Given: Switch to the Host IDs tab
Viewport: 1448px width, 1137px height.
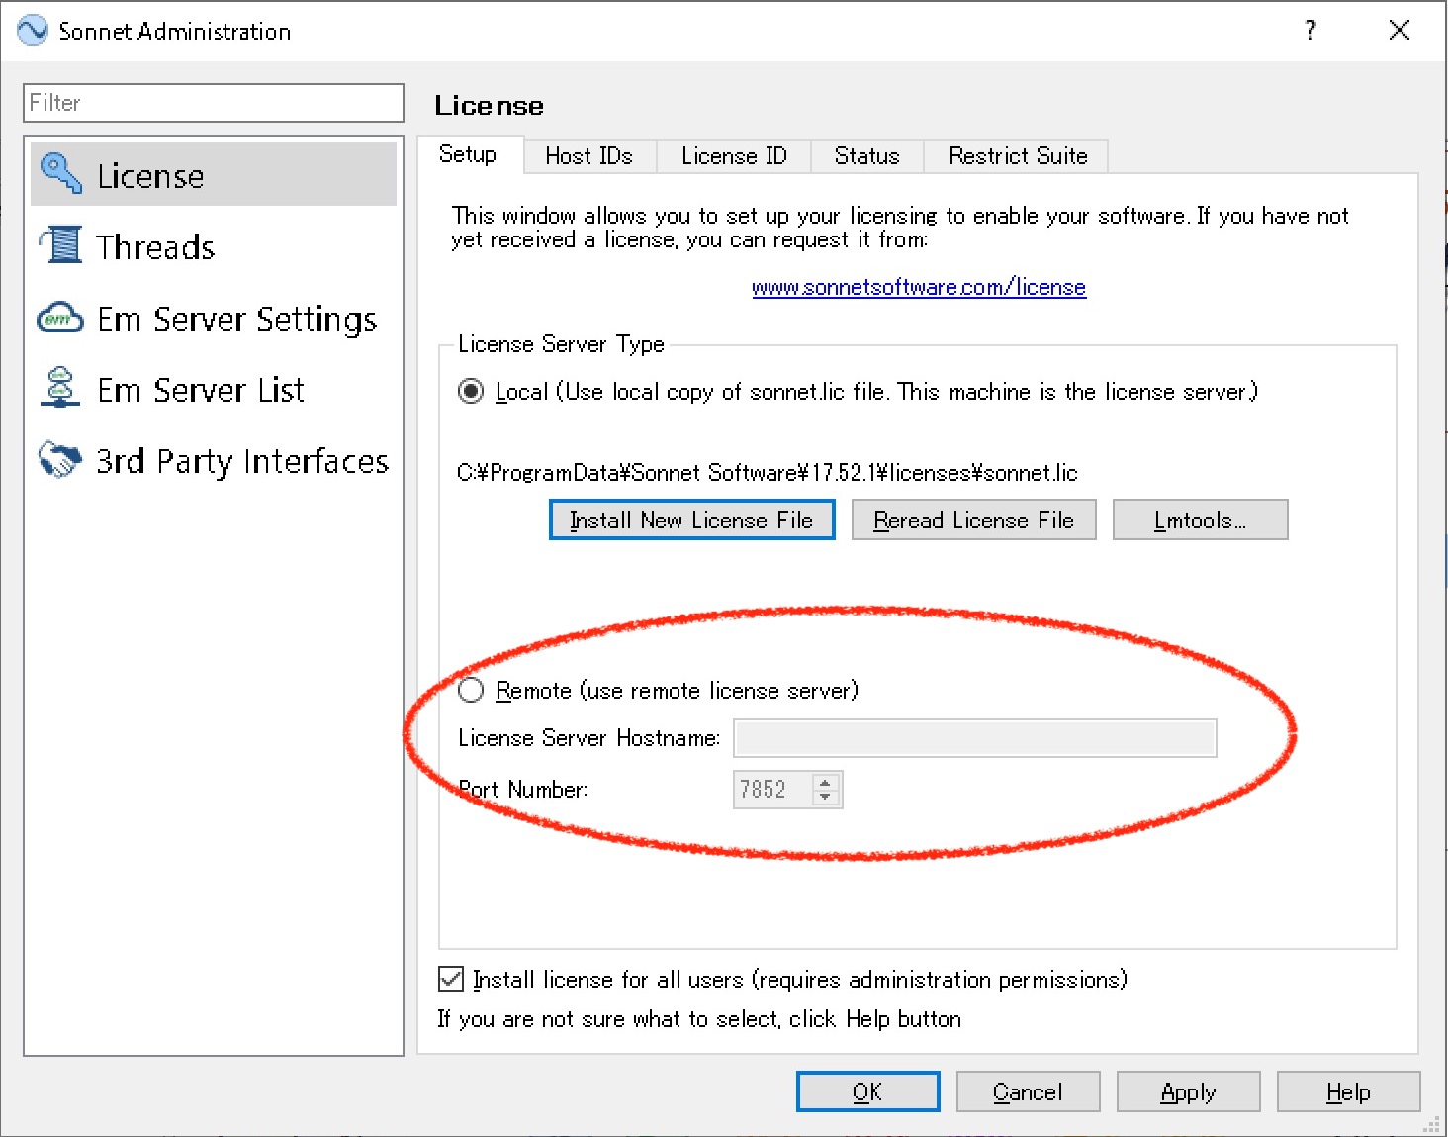Looking at the screenshot, I should (x=589, y=156).
